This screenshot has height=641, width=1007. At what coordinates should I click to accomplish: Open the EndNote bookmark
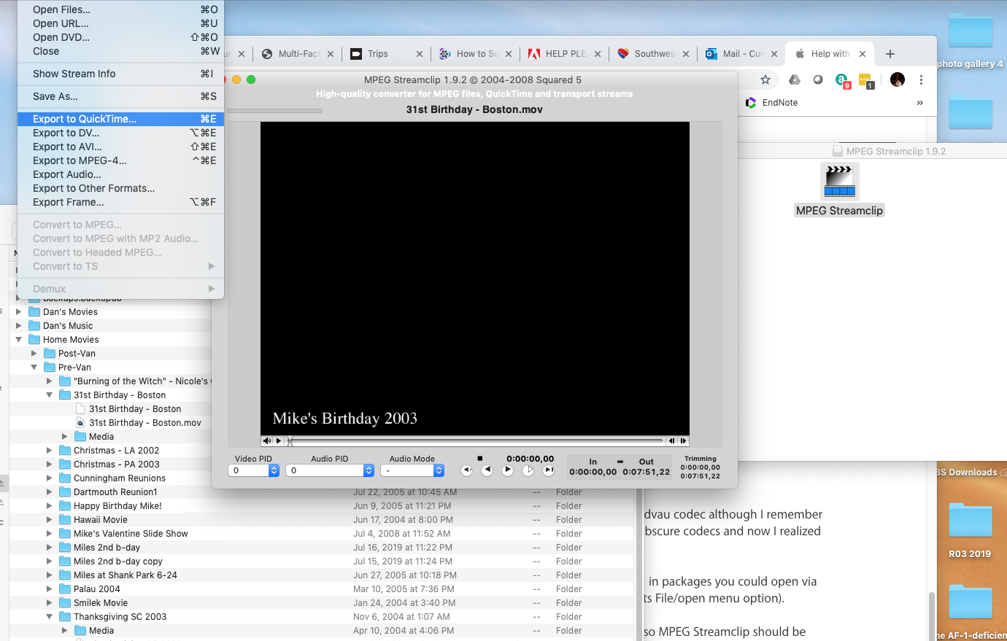pos(771,103)
